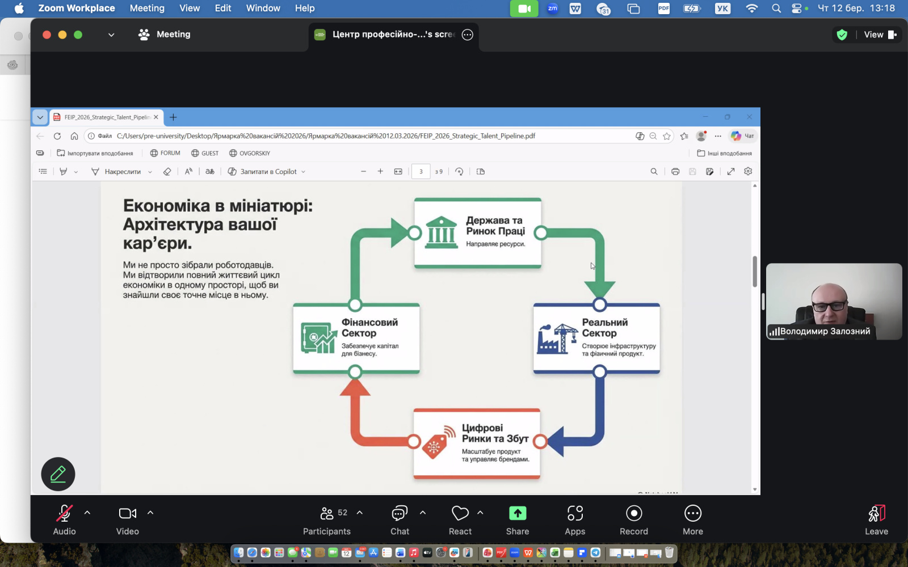Open the Participants list
Viewport: 908px width, 567px height.
tap(326, 519)
